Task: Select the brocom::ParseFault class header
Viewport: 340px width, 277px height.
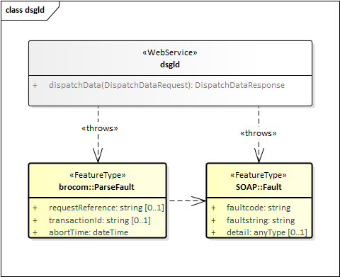Action: coord(97,181)
